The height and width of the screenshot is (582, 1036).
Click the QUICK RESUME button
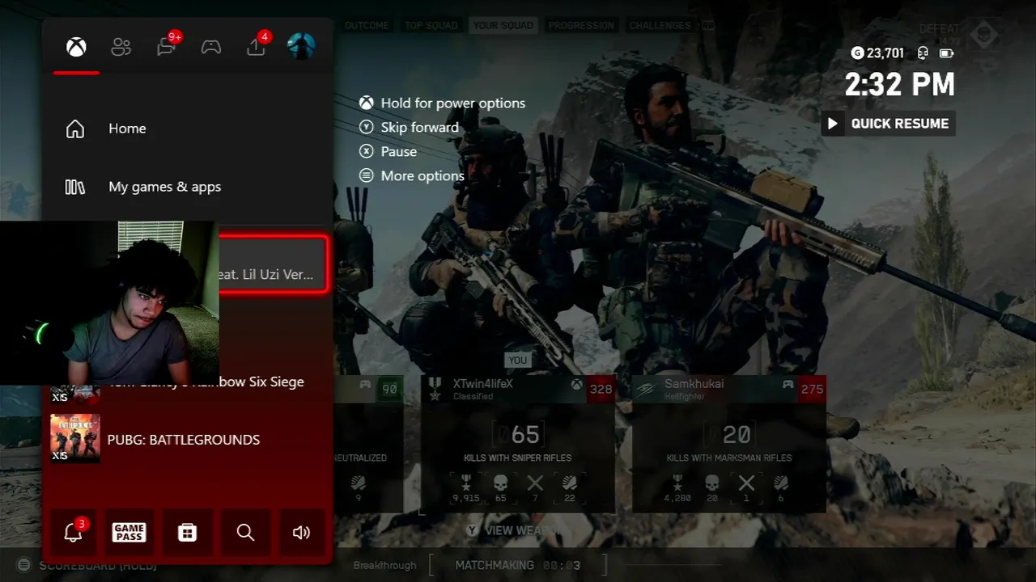pyautogui.click(x=888, y=124)
